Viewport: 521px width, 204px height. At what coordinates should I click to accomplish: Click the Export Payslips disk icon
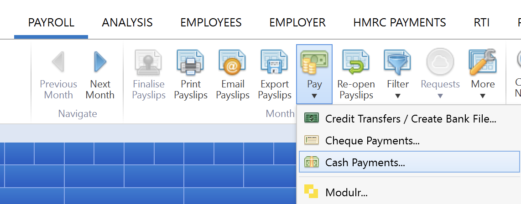[x=274, y=62]
